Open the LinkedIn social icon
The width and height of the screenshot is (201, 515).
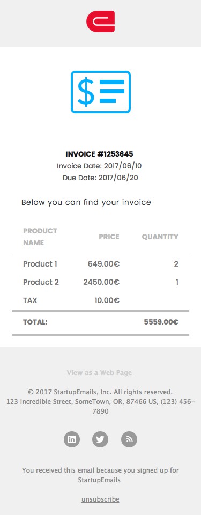pos(72,439)
